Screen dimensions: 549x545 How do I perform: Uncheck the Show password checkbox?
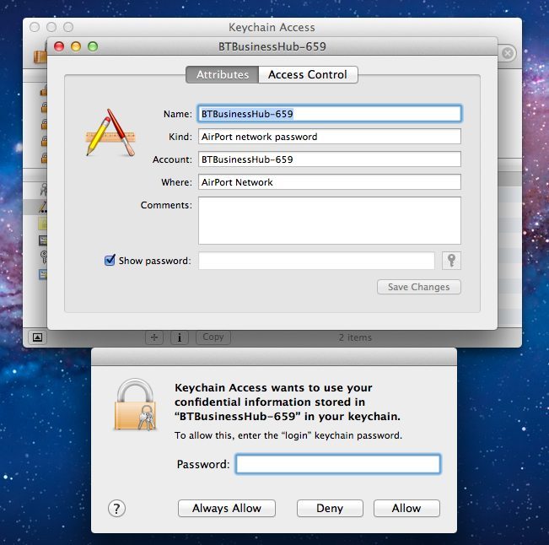(x=110, y=260)
